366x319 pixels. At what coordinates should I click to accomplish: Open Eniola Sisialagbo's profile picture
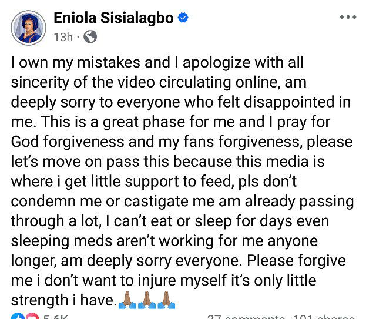[28, 27]
